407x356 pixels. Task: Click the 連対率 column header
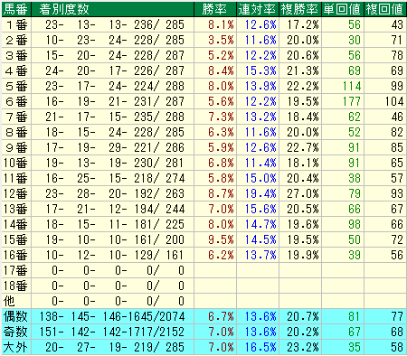click(x=257, y=9)
